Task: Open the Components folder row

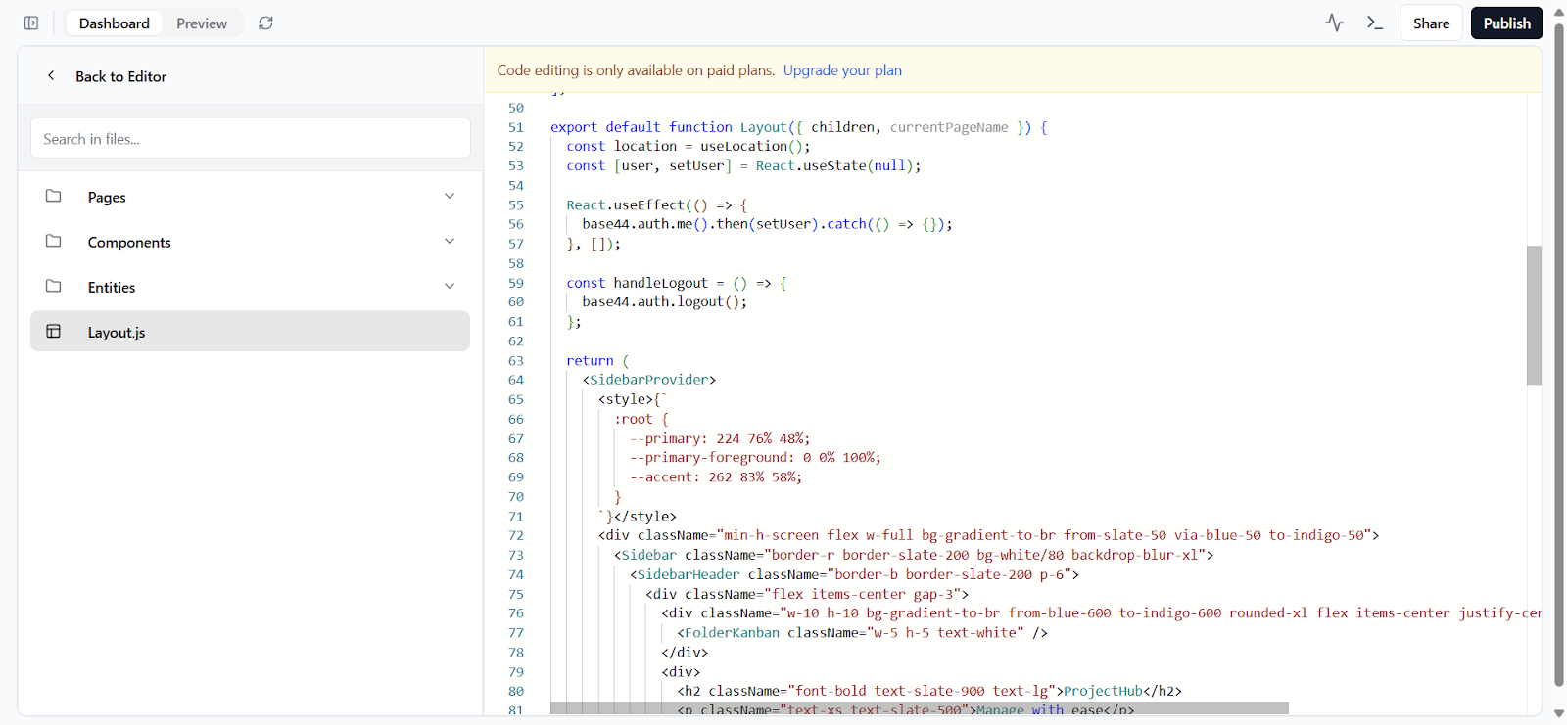Action: [x=251, y=242]
